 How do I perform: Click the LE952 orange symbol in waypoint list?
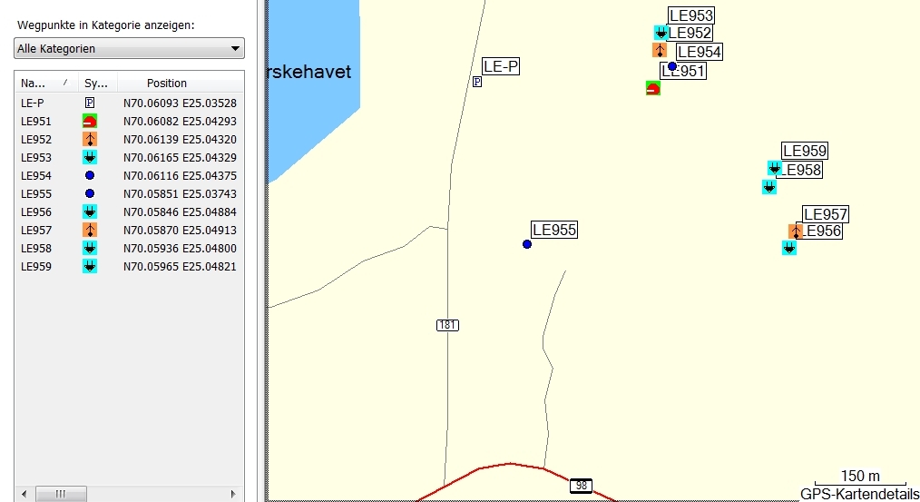[89, 140]
